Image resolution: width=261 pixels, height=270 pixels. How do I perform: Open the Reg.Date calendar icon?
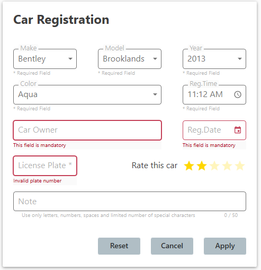tap(238, 130)
